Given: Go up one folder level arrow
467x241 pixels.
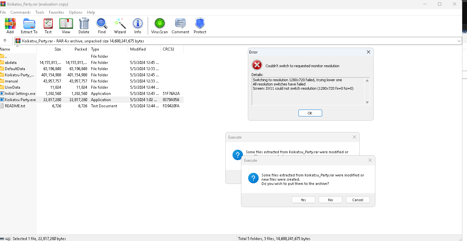Looking at the screenshot, I should (5, 41).
